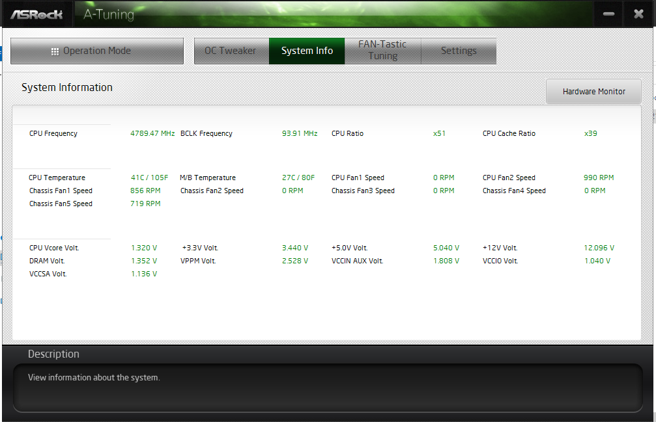The height and width of the screenshot is (422, 656).
Task: Click the 12.096 V value
Action: pyautogui.click(x=599, y=248)
